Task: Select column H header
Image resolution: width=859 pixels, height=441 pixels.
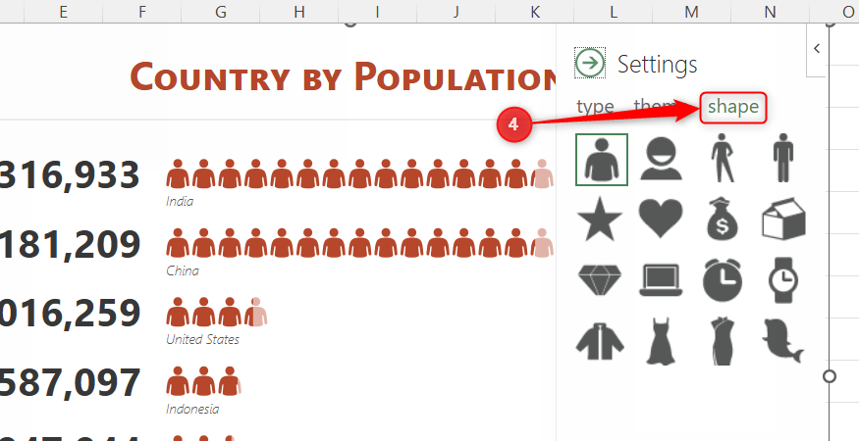Action: click(x=298, y=12)
